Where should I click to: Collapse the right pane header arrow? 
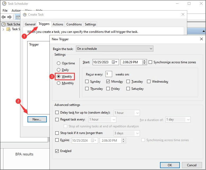tap(204, 31)
